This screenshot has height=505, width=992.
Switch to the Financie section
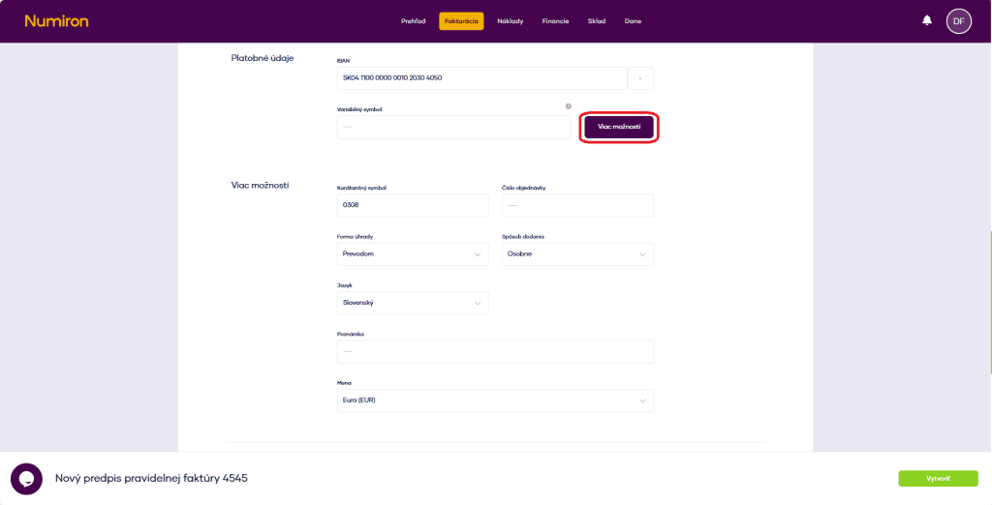555,21
